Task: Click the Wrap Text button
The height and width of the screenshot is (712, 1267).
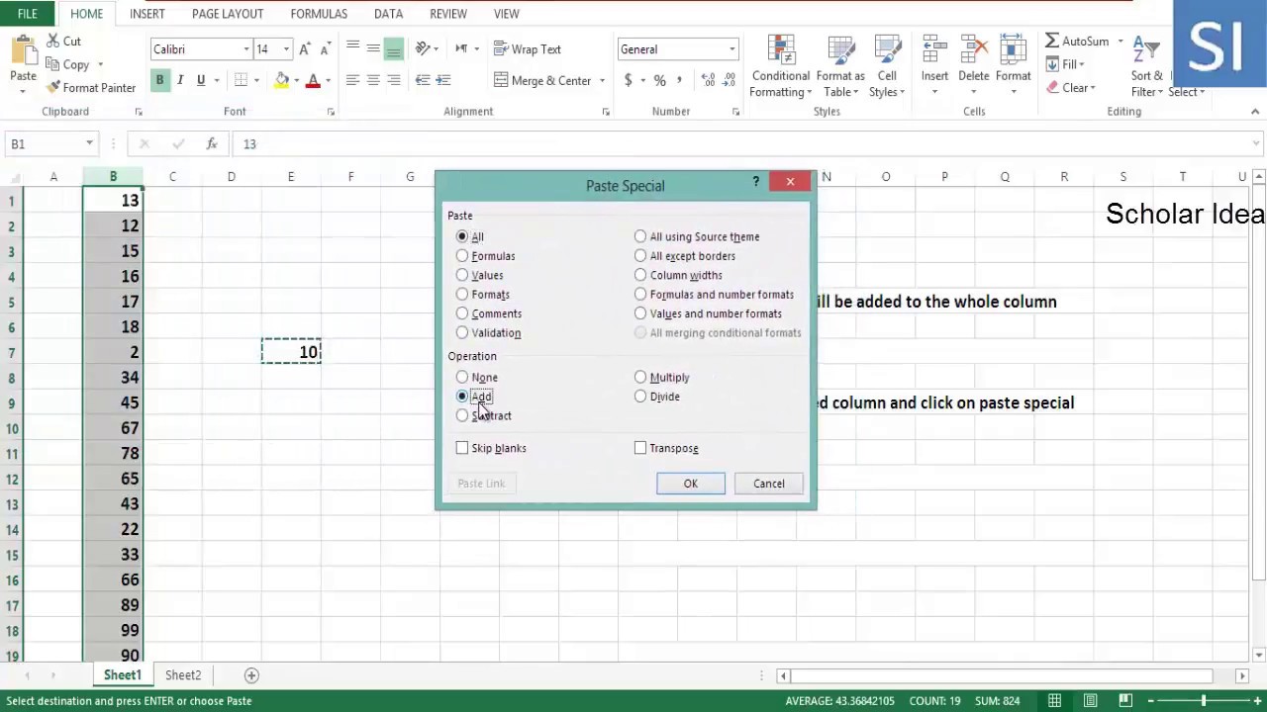Action: point(527,49)
